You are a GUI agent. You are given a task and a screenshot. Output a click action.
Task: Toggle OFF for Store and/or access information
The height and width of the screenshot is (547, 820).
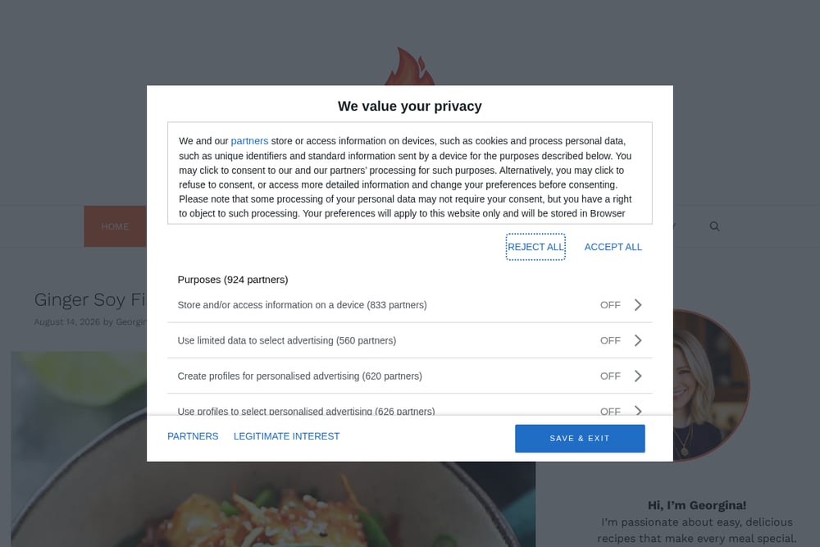[610, 305]
